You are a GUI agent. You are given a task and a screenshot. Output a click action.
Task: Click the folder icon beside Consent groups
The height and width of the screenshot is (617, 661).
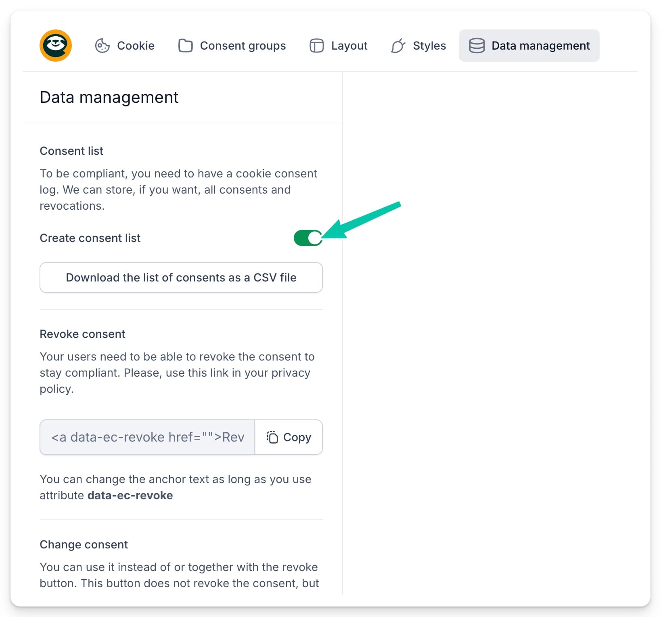(186, 46)
